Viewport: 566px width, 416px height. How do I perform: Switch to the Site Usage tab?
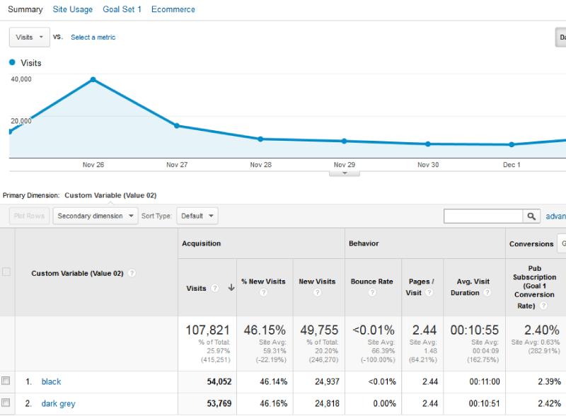pos(73,9)
